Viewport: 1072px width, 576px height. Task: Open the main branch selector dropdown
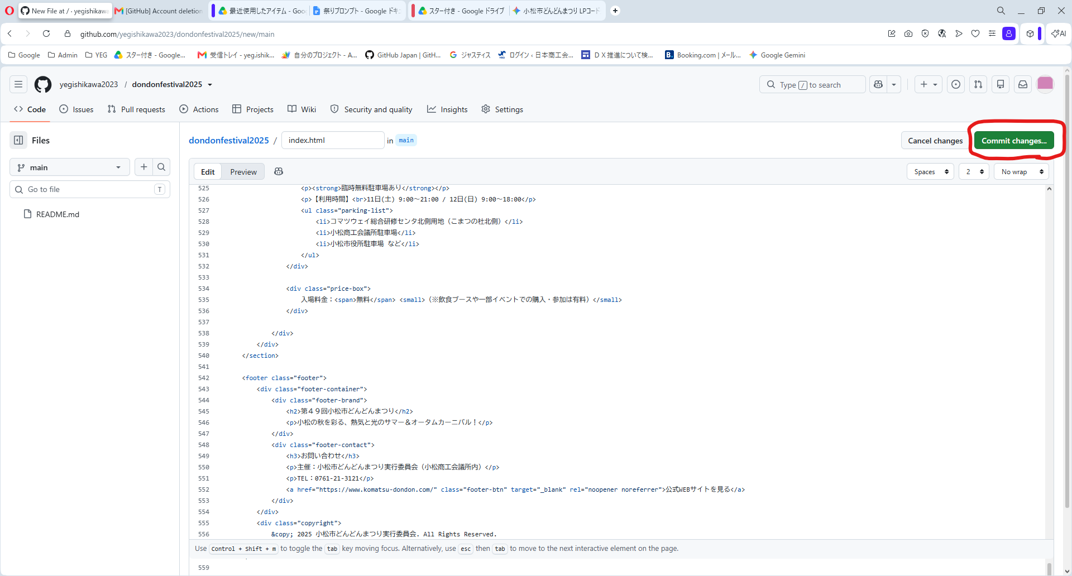click(70, 167)
